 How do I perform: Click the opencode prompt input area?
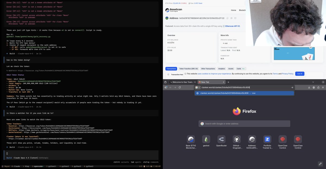81,155
